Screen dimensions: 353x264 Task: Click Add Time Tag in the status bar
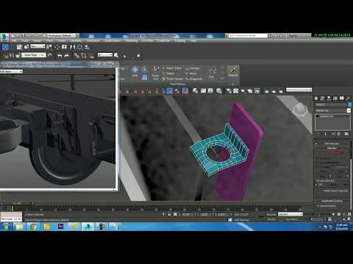[241, 220]
